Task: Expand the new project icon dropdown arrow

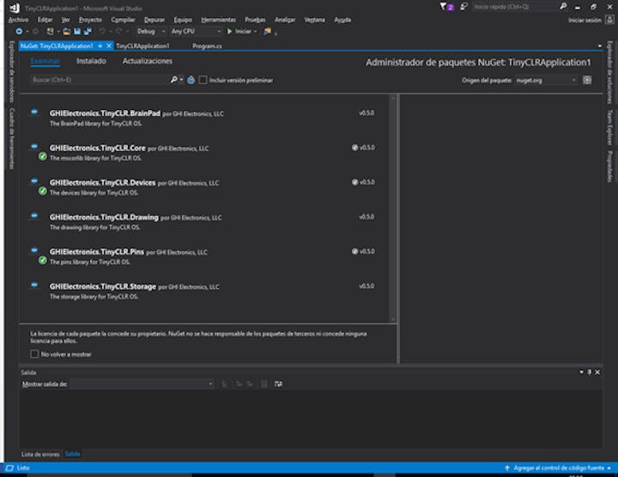Action: [x=58, y=31]
